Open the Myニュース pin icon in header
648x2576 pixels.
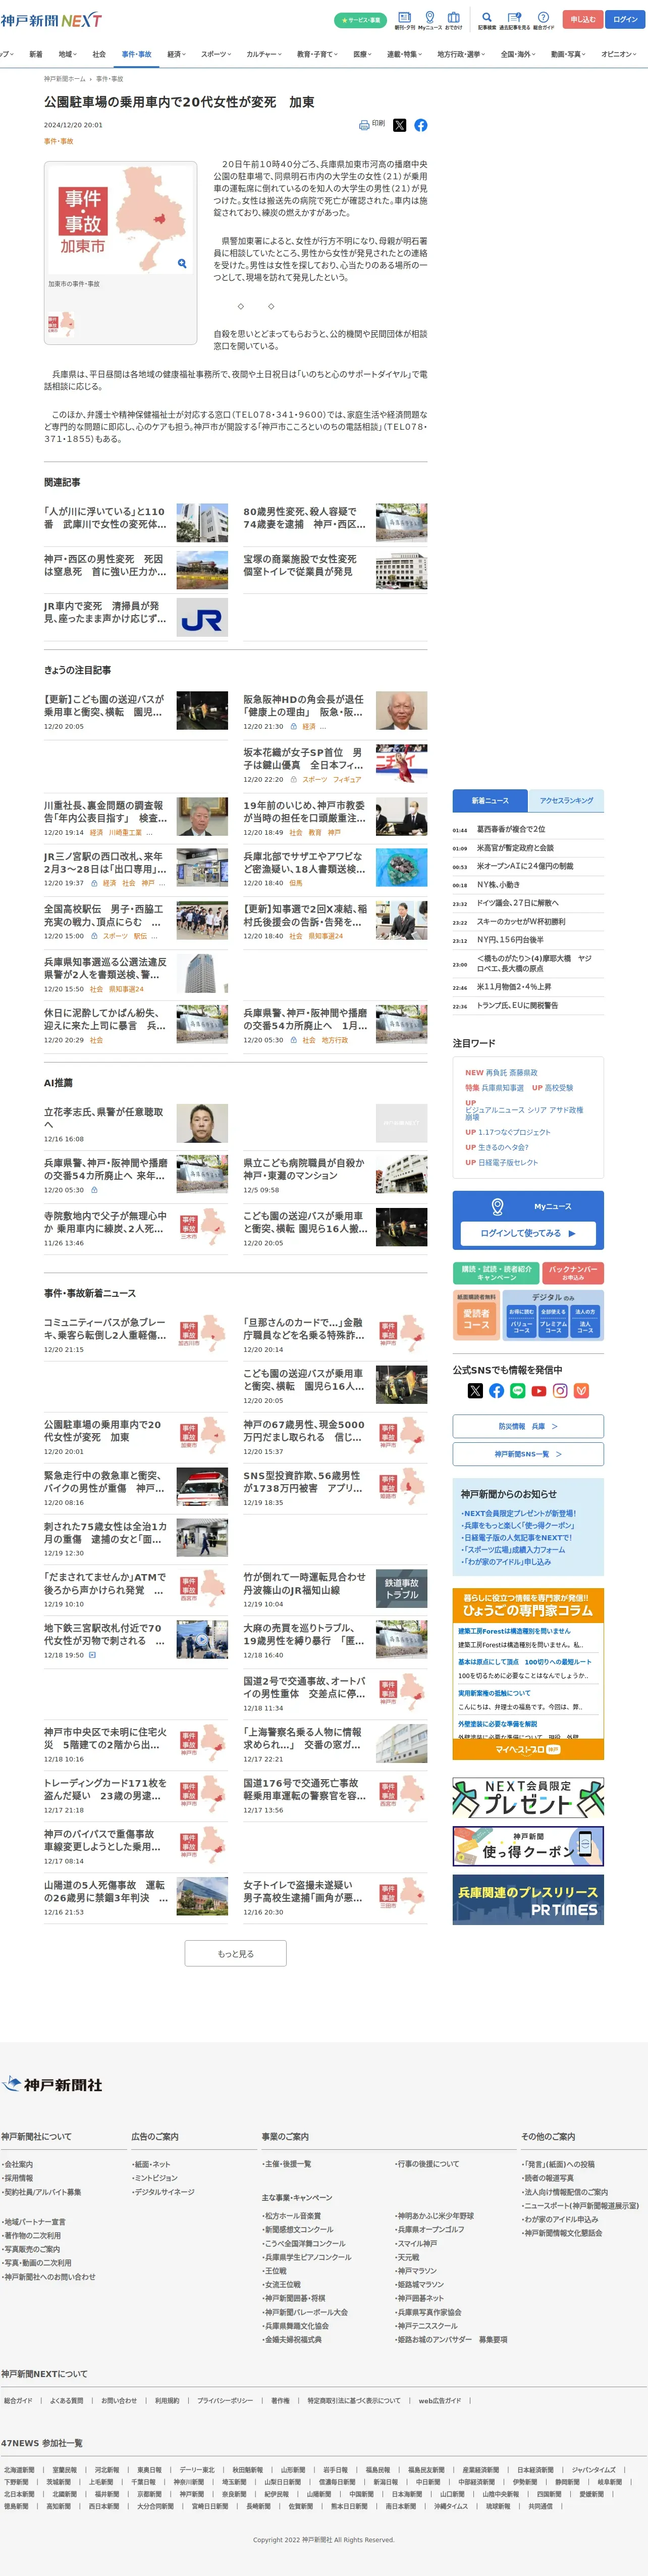(429, 20)
